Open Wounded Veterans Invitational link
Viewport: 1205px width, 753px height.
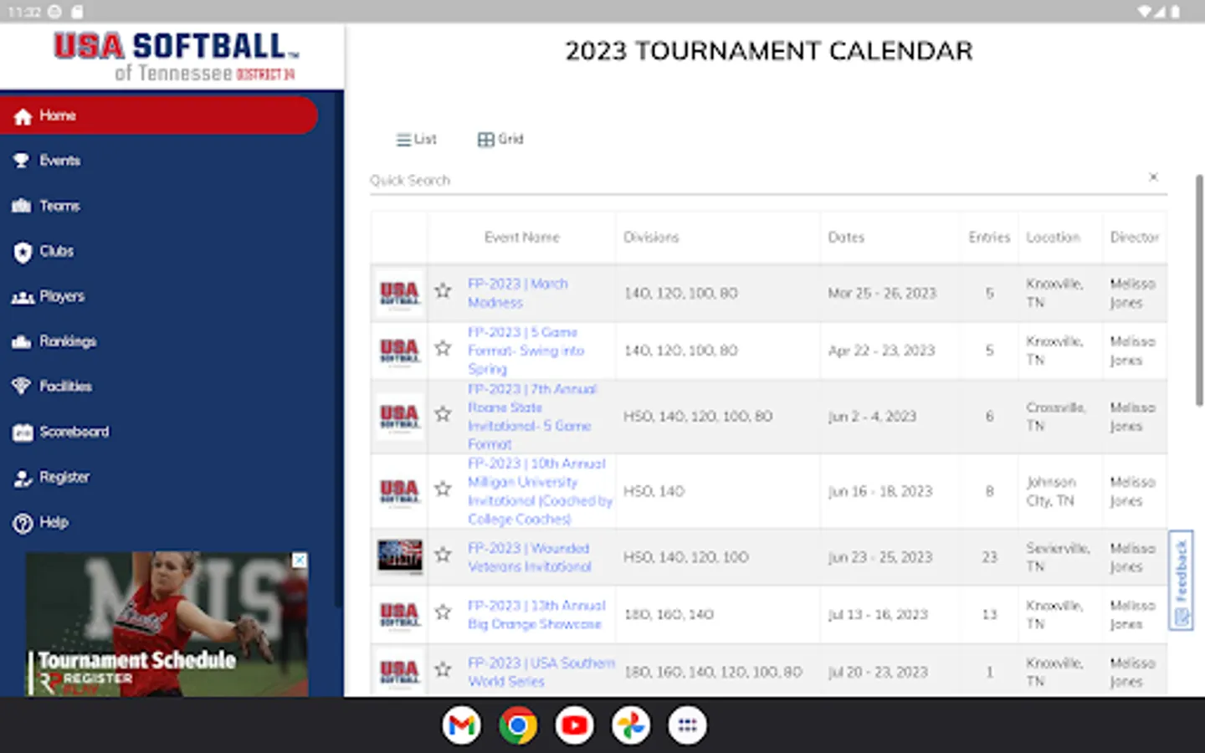(x=529, y=557)
